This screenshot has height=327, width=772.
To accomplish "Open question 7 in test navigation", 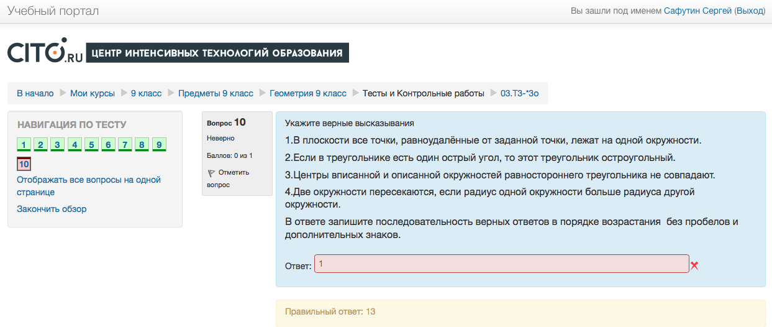I will point(125,145).
